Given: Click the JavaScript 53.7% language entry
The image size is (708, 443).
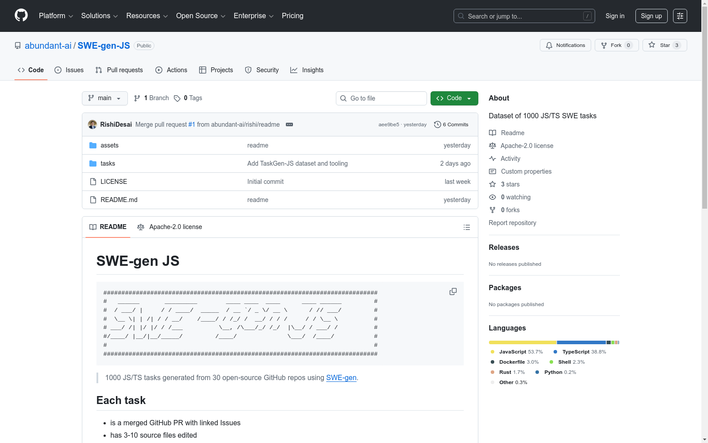Looking at the screenshot, I should tap(517, 352).
